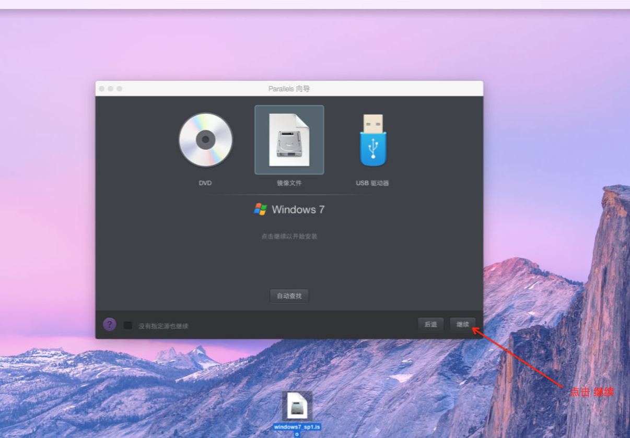Image resolution: width=630 pixels, height=438 pixels.
Task: Select windows7_sp1.iso file on desktop
Action: pyautogui.click(x=297, y=406)
